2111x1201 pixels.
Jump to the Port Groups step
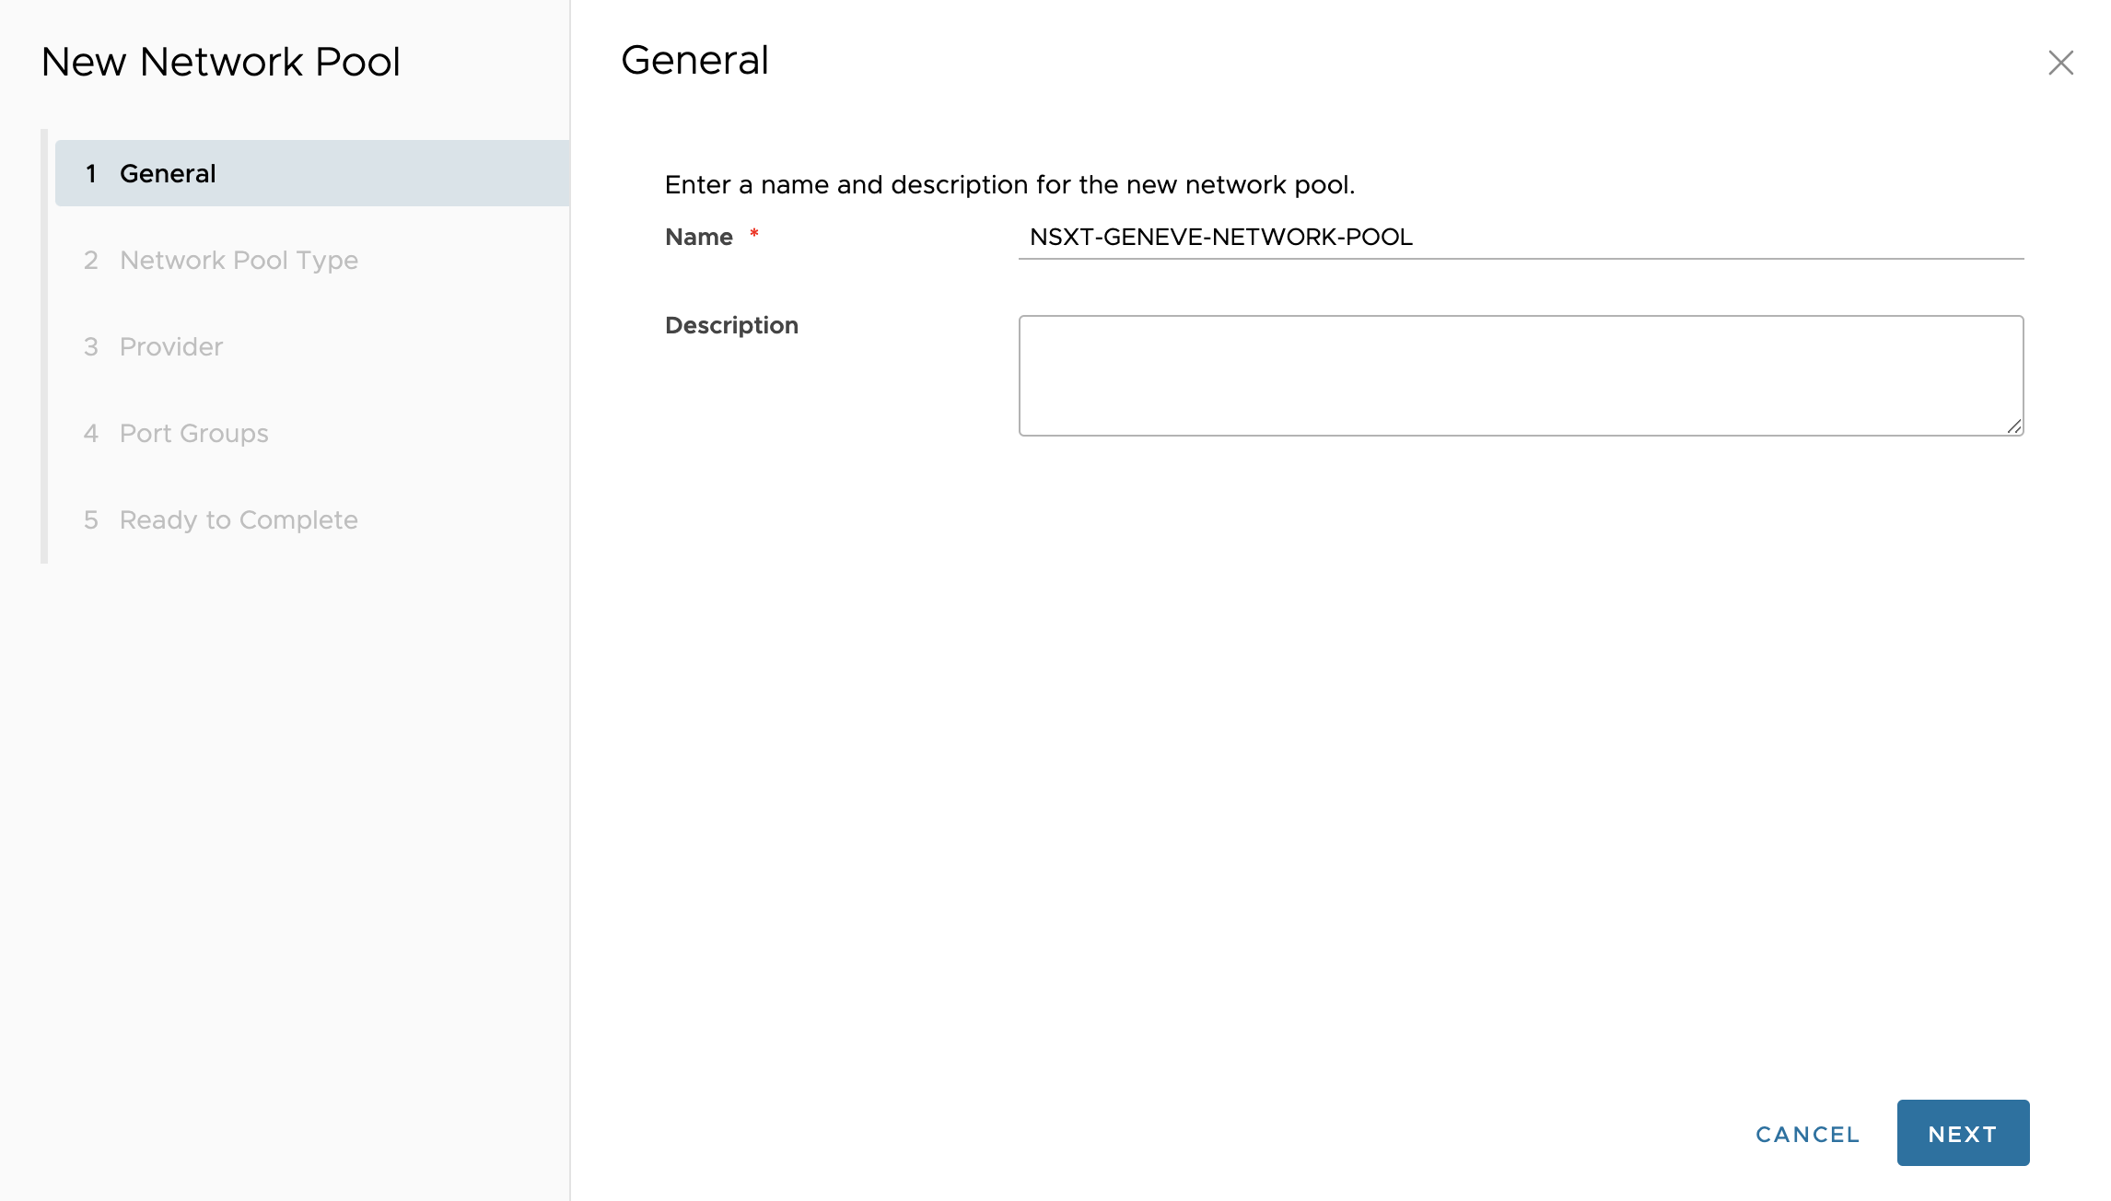tap(193, 433)
